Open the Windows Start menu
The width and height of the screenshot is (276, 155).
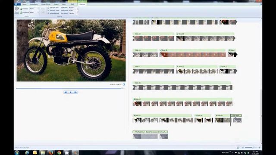(x=17, y=152)
